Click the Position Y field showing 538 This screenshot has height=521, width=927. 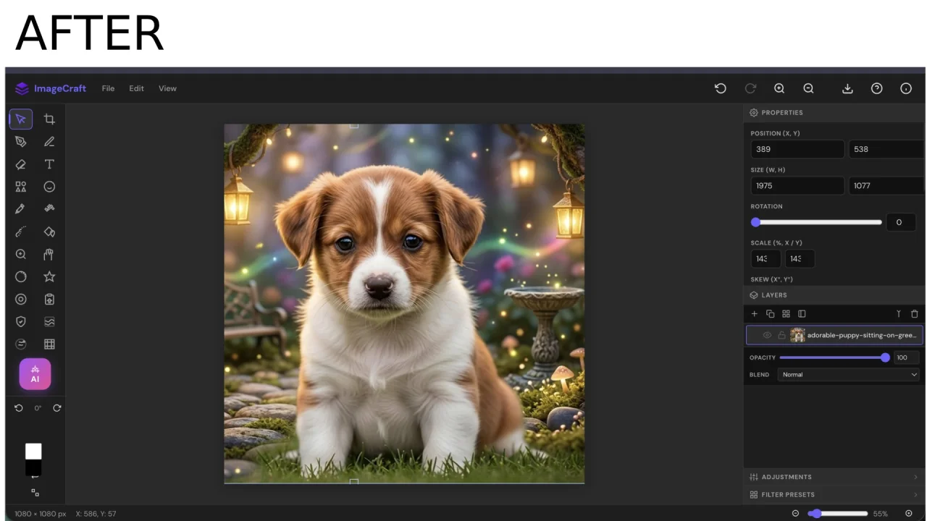tap(886, 149)
